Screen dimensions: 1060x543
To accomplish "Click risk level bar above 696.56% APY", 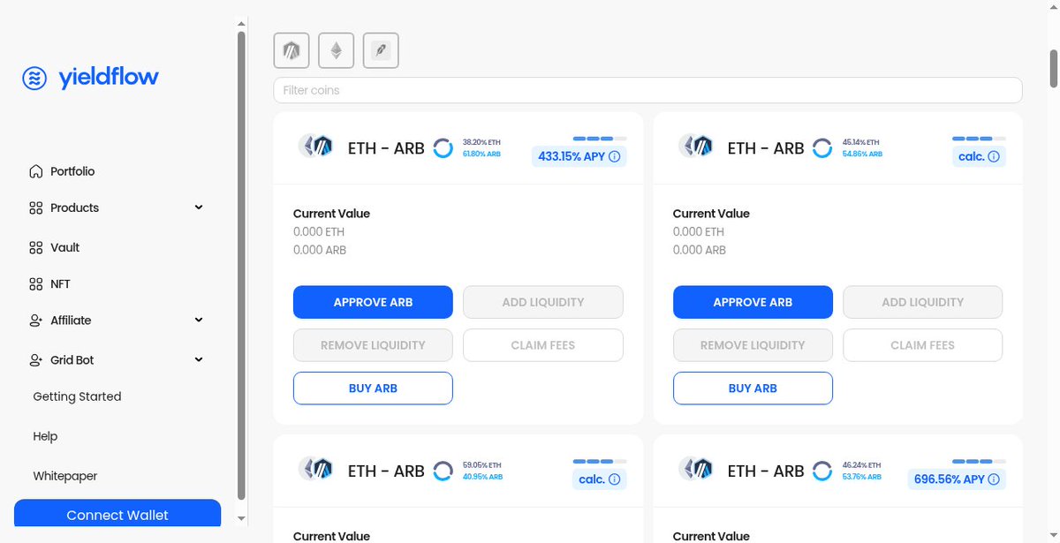I will point(979,461).
